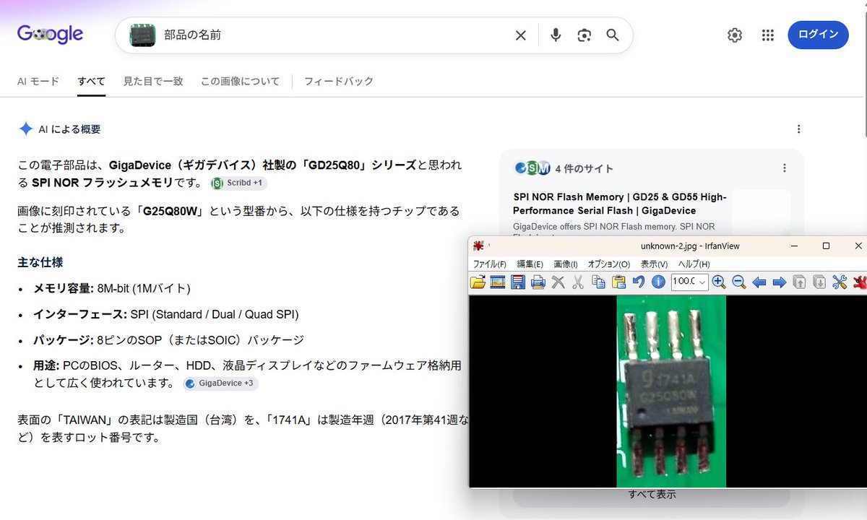Submit search with the magnifier icon

613,35
